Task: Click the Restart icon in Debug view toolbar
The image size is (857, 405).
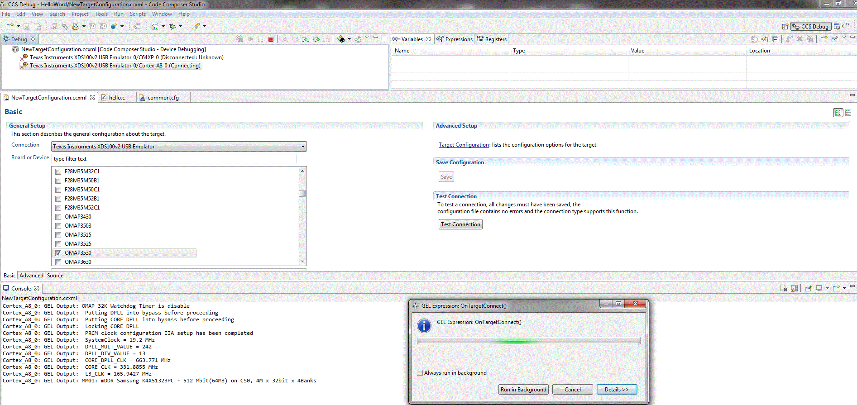Action: point(358,39)
